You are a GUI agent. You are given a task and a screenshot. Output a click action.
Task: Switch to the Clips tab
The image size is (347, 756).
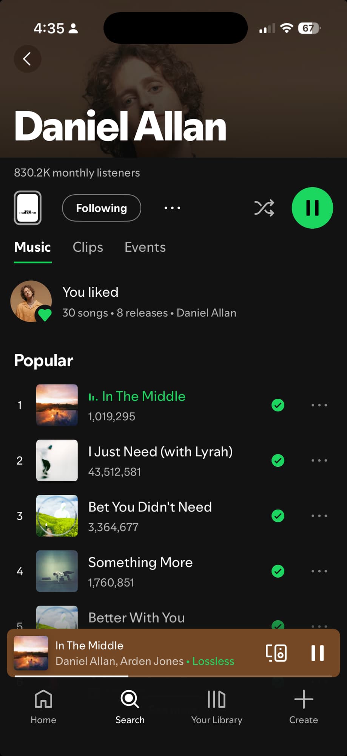coord(88,247)
